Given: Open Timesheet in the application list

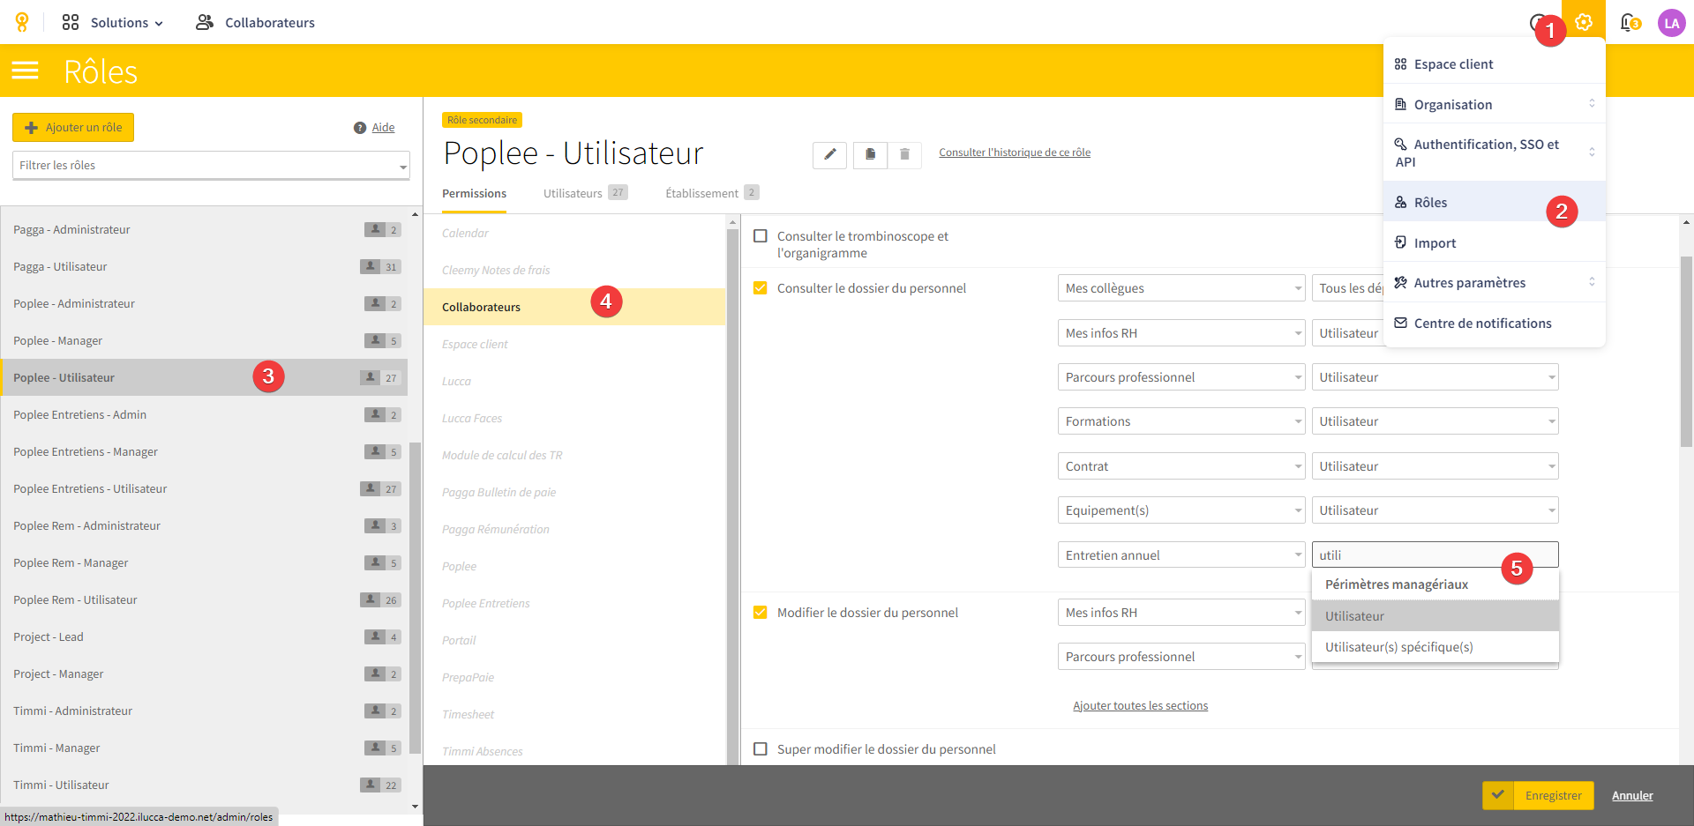Looking at the screenshot, I should 574,714.
